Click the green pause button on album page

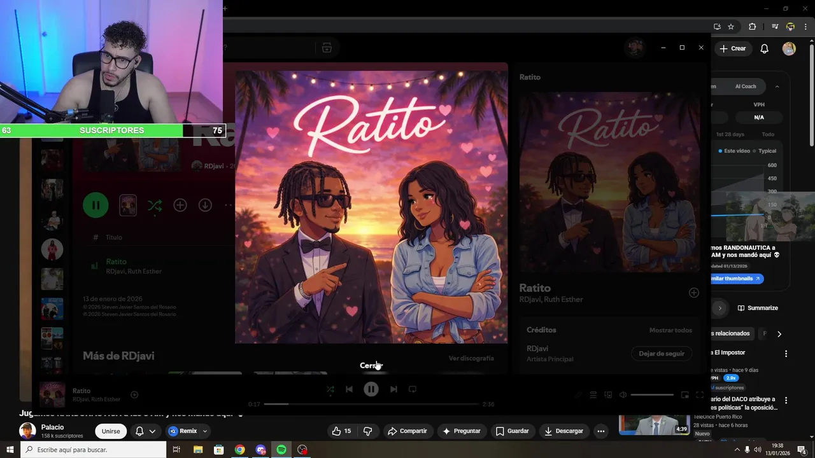tap(96, 205)
